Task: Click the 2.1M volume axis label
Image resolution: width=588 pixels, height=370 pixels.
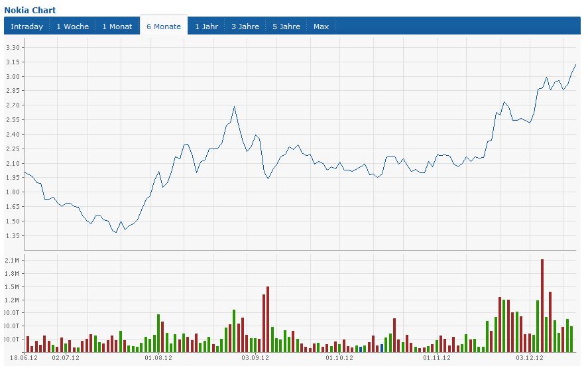Action: pos(12,261)
